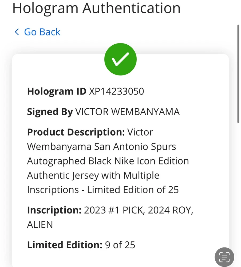
Task: Click the Authentic Jersey with Multiple text
Action: pyautogui.click(x=93, y=175)
